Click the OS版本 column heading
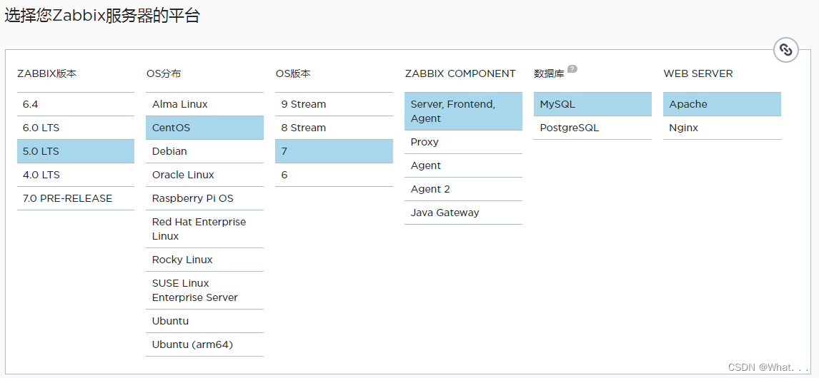 click(x=293, y=73)
